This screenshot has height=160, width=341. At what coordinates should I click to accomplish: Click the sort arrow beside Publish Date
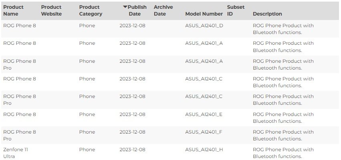tap(125, 7)
